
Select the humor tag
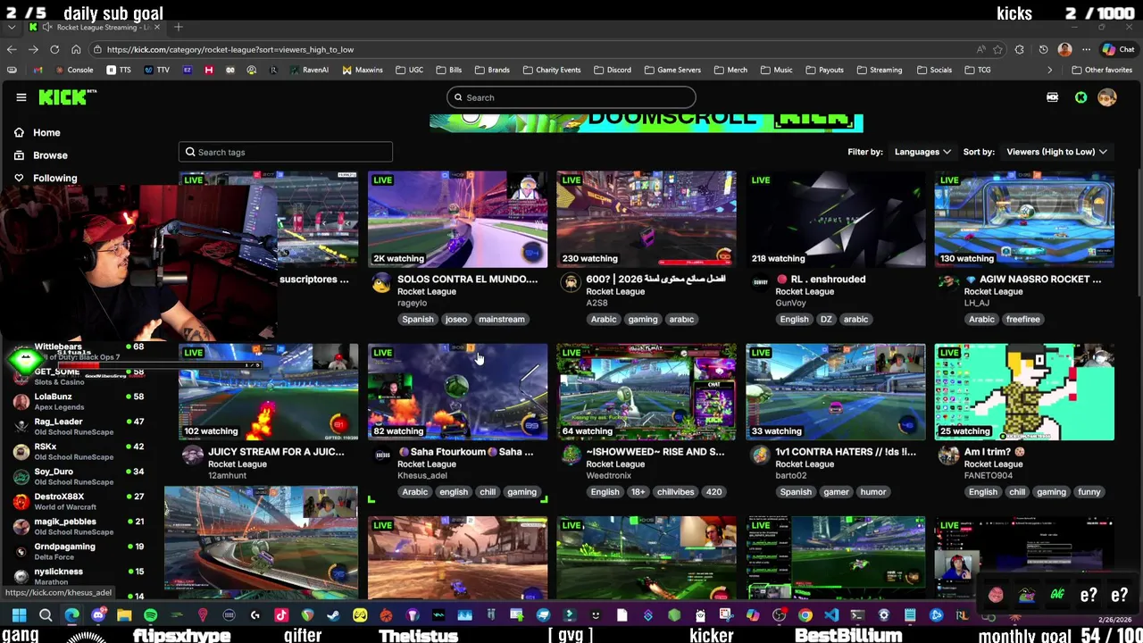pyautogui.click(x=873, y=491)
